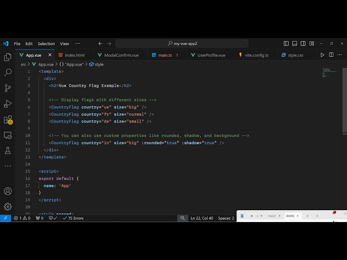Open the Manage gear icon

click(x=8, y=206)
